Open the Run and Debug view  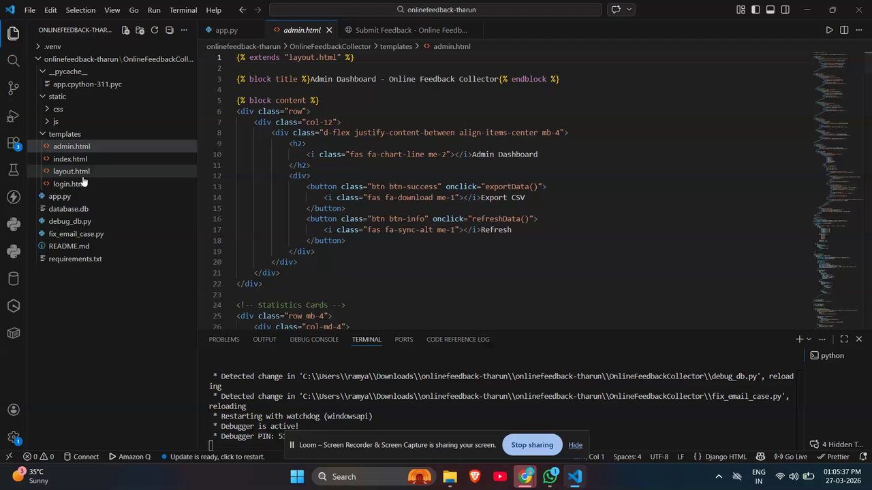coord(13,116)
